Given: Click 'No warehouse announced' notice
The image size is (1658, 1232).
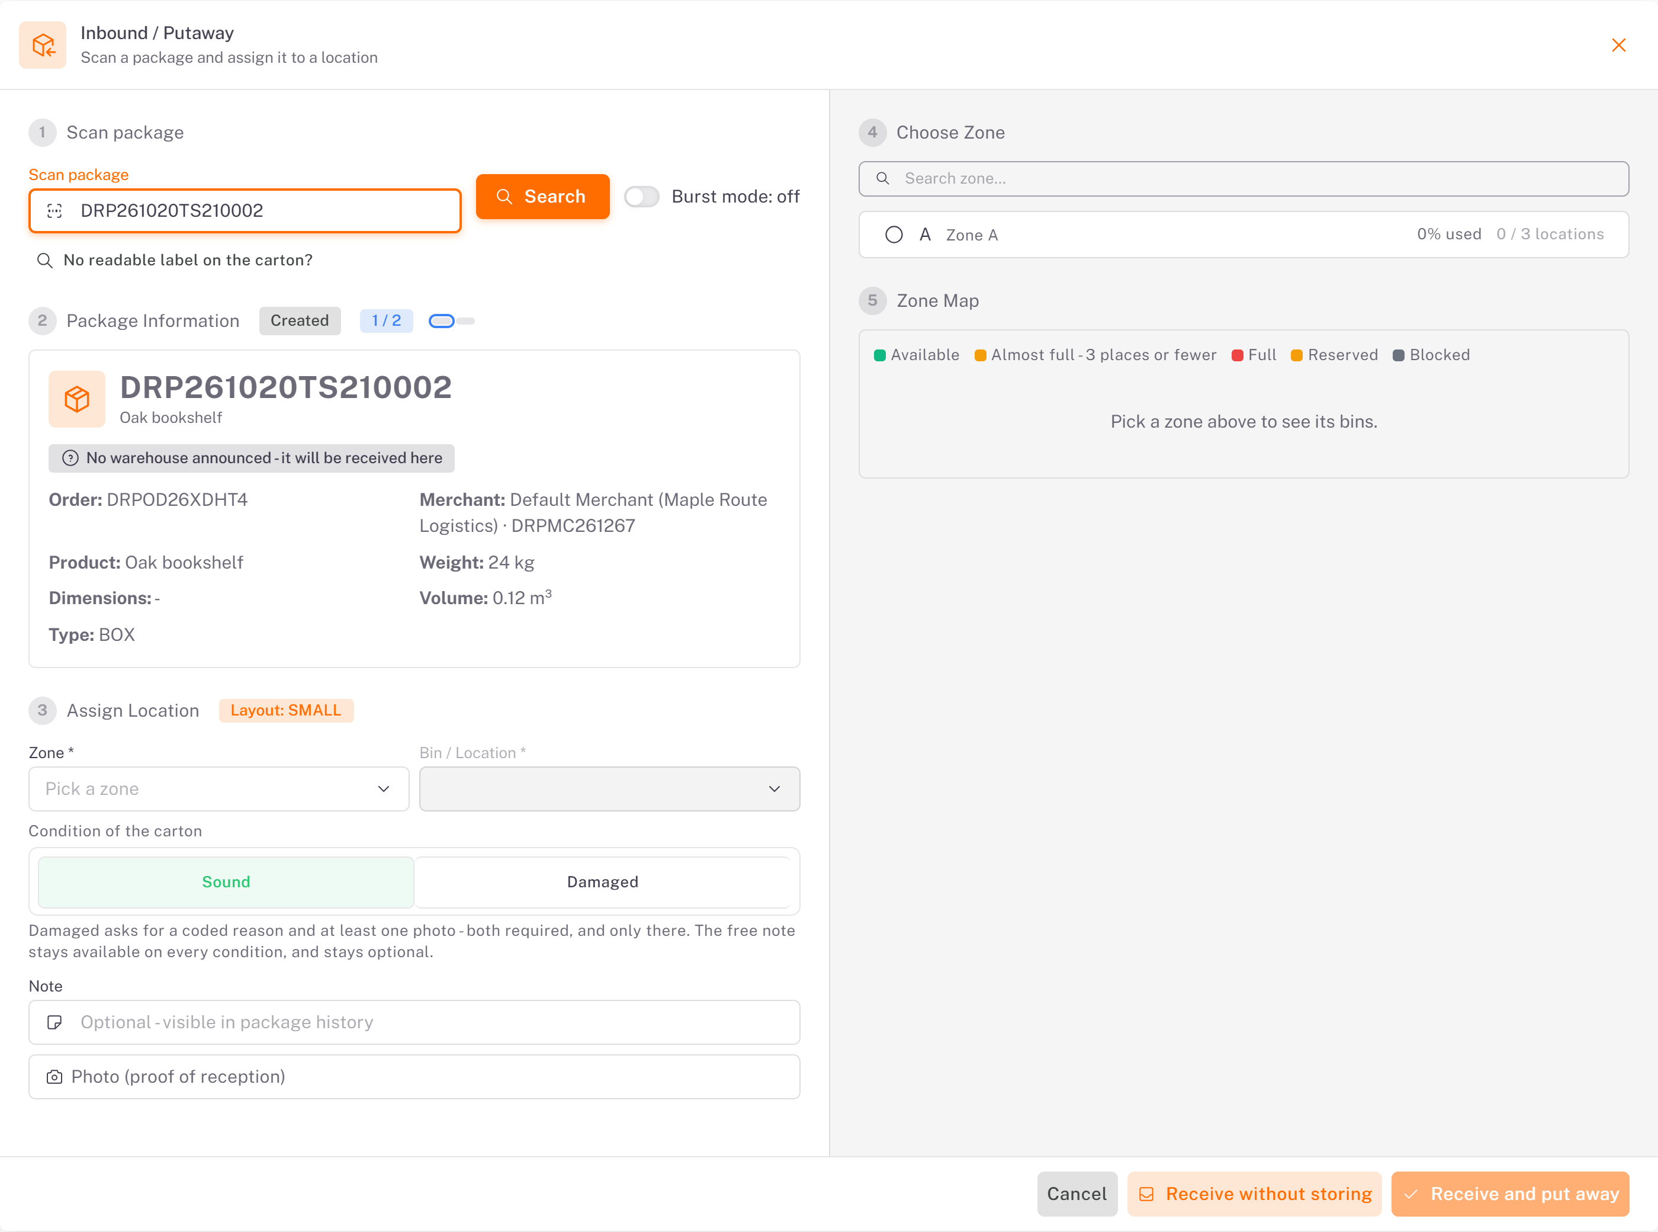Looking at the screenshot, I should tap(251, 458).
